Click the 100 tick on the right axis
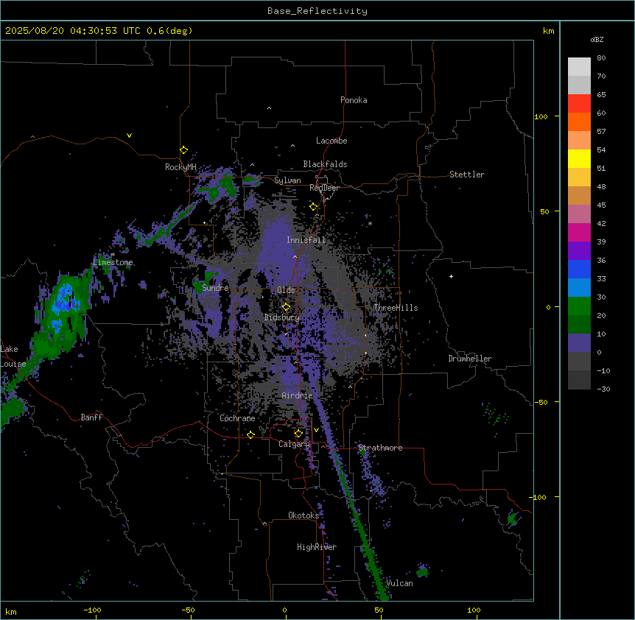 tap(541, 116)
